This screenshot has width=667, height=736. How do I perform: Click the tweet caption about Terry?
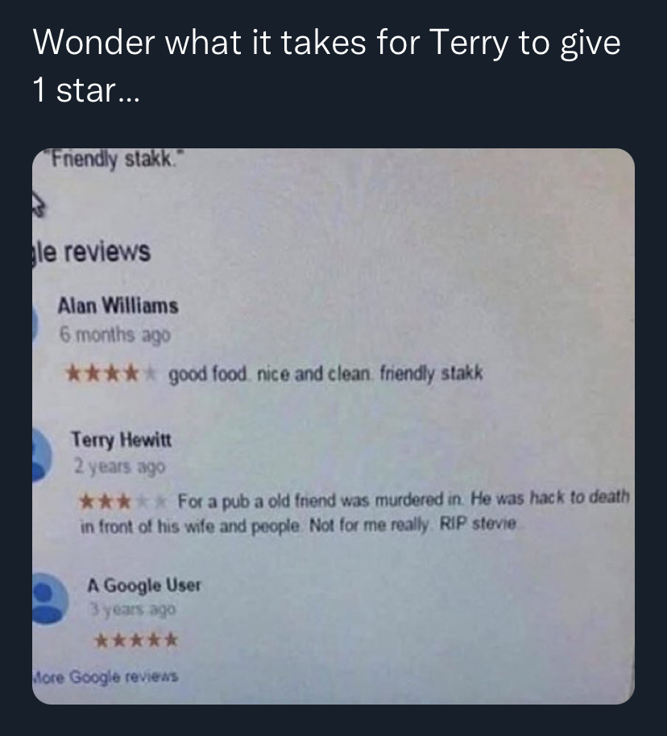tap(327, 65)
